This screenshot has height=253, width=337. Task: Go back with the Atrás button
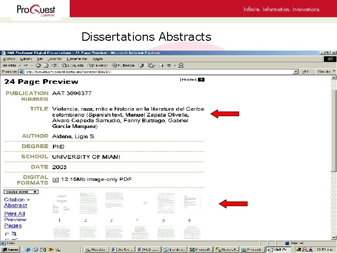pyautogui.click(x=9, y=65)
